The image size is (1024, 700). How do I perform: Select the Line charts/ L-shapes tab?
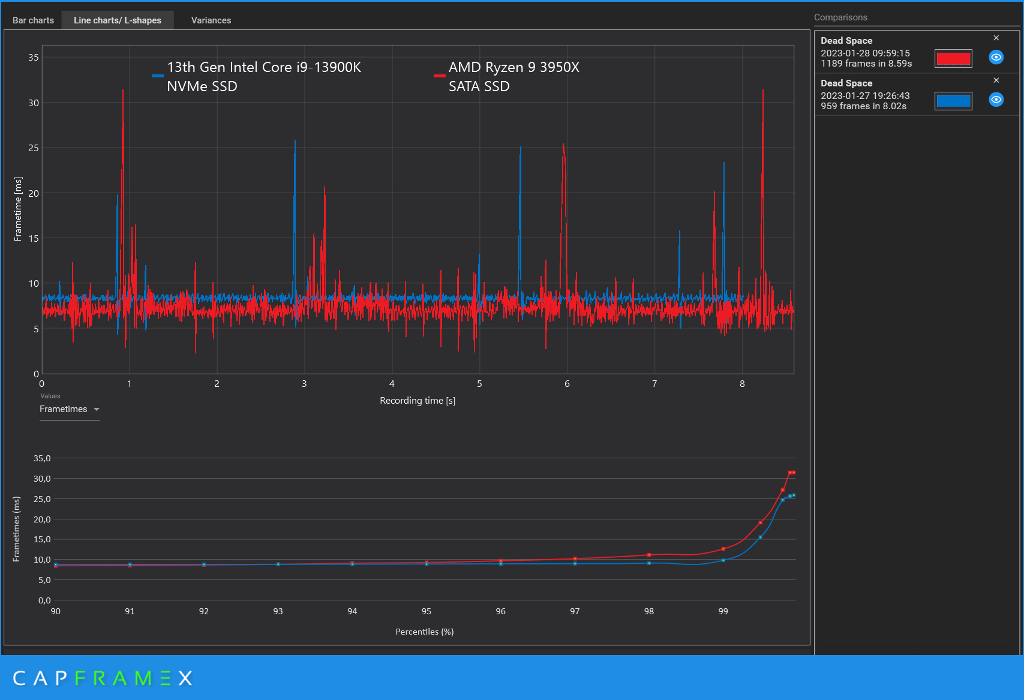[x=118, y=20]
